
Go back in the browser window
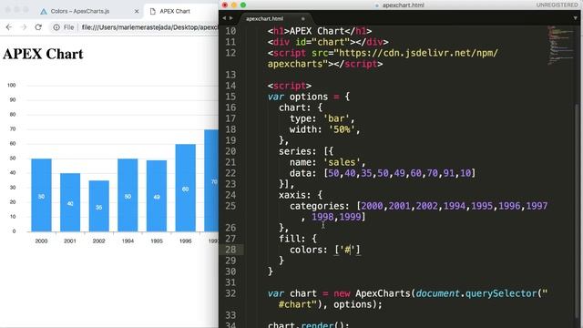click(9, 27)
